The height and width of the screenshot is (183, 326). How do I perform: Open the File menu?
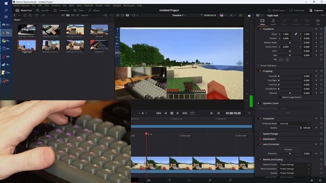(x=34, y=6)
